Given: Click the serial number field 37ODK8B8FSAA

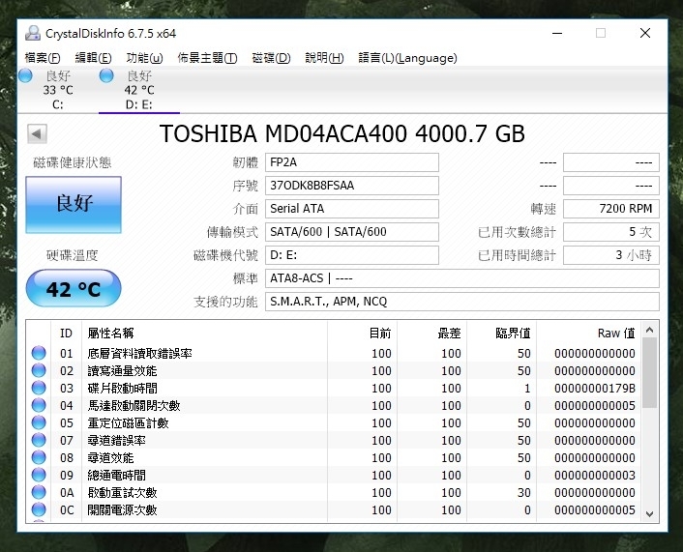Looking at the screenshot, I should pyautogui.click(x=352, y=186).
